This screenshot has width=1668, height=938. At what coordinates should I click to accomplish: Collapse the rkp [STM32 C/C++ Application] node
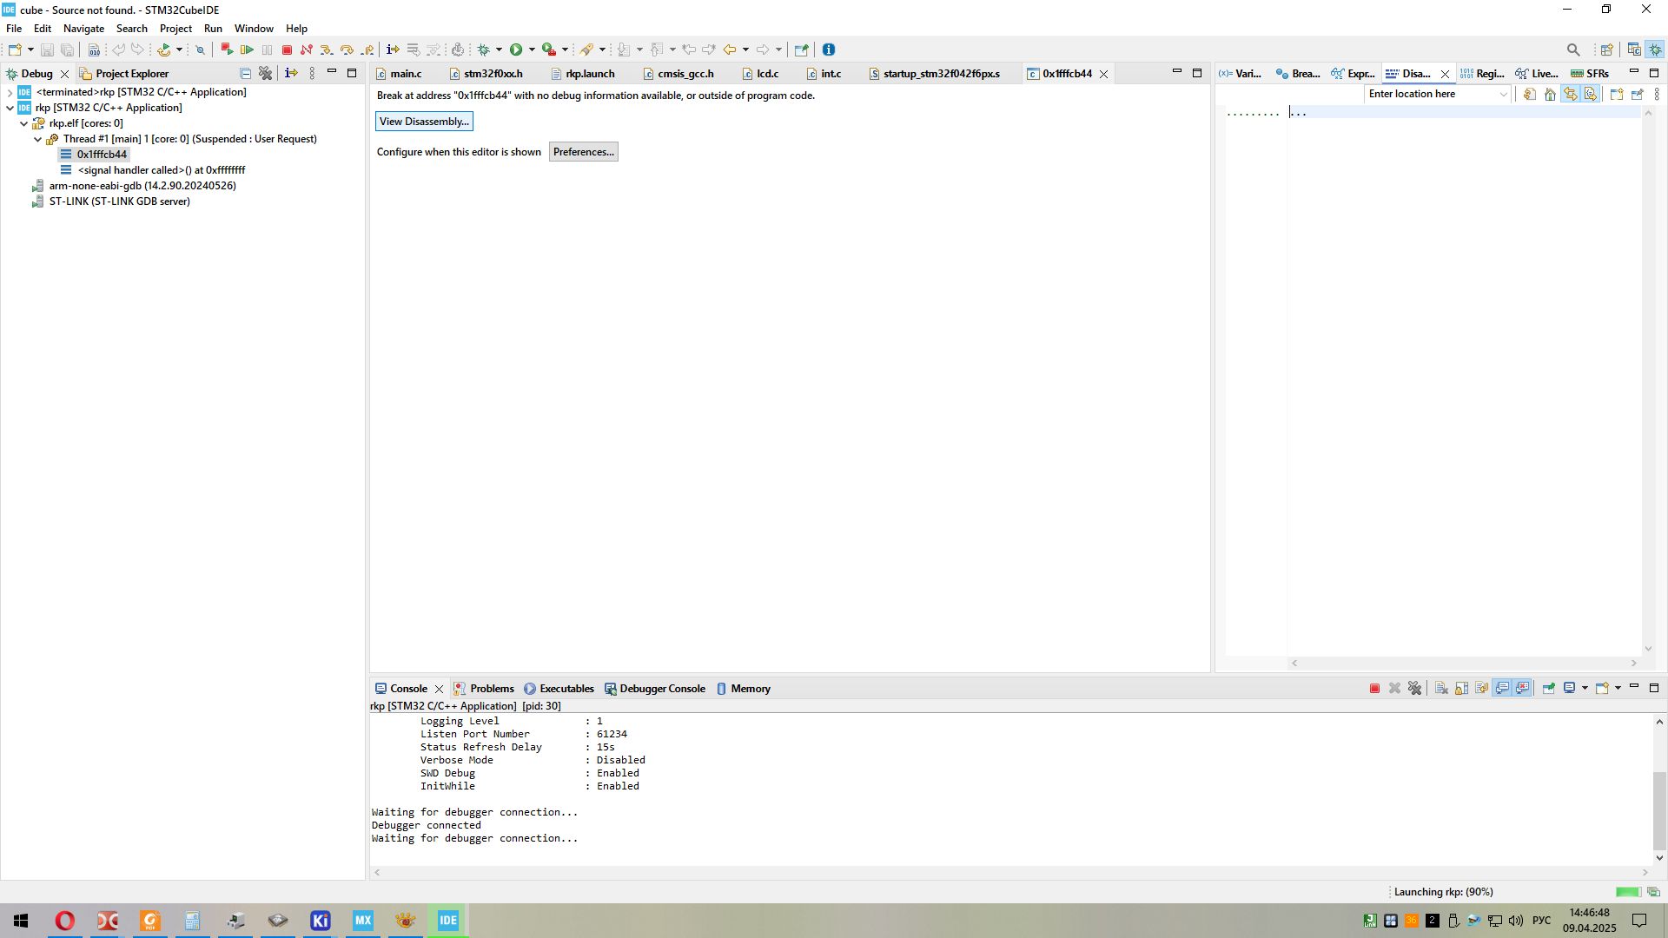(10, 108)
